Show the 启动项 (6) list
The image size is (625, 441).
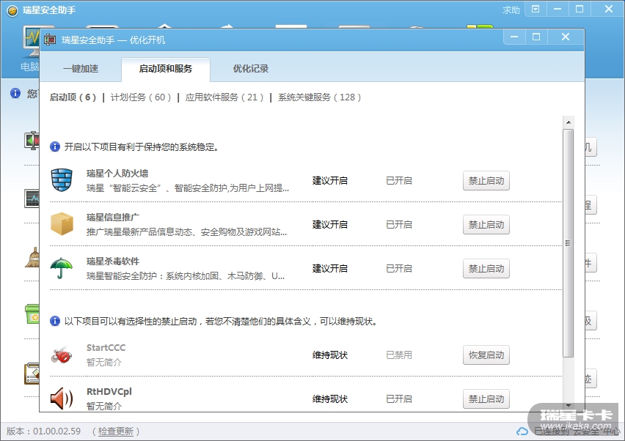tap(73, 97)
